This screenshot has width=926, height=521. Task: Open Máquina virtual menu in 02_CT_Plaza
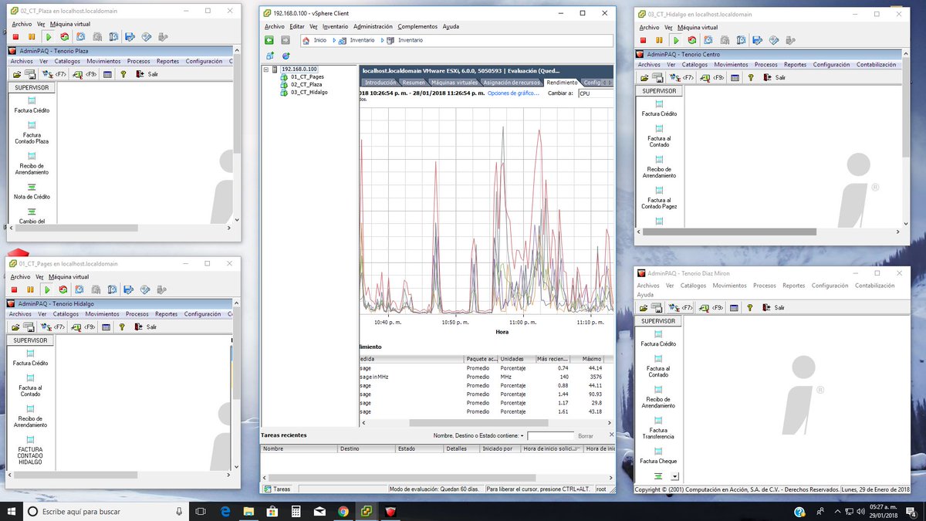click(x=69, y=24)
